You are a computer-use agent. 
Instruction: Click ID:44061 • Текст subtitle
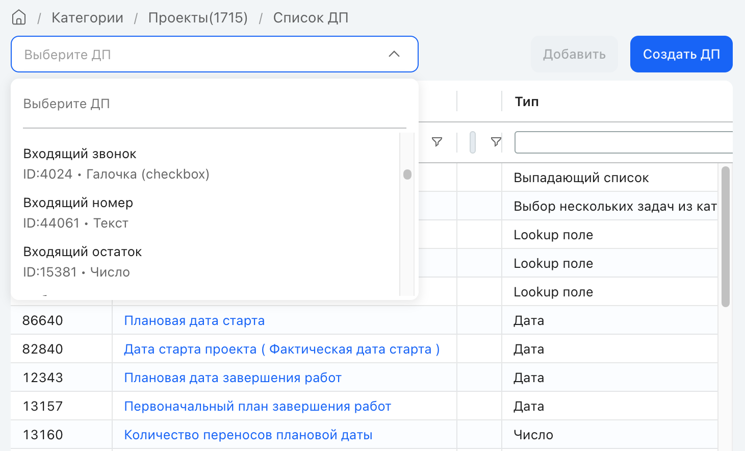click(75, 223)
